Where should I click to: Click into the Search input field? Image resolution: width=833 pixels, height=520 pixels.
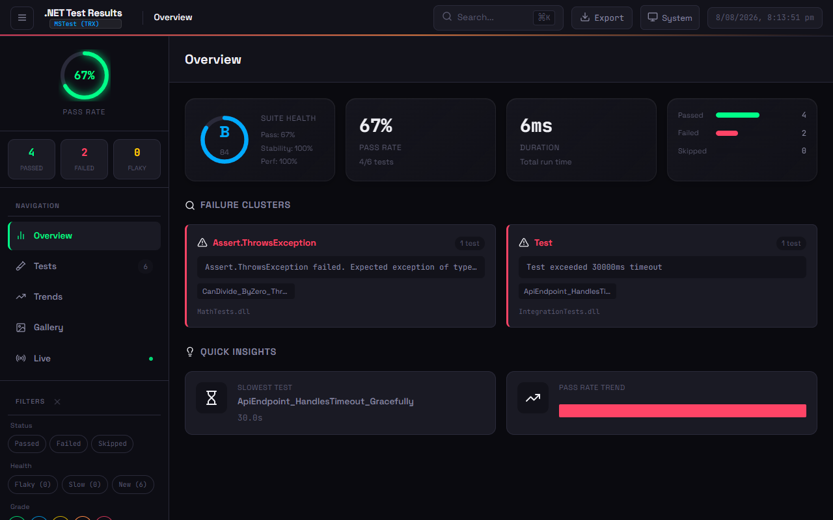(x=498, y=18)
